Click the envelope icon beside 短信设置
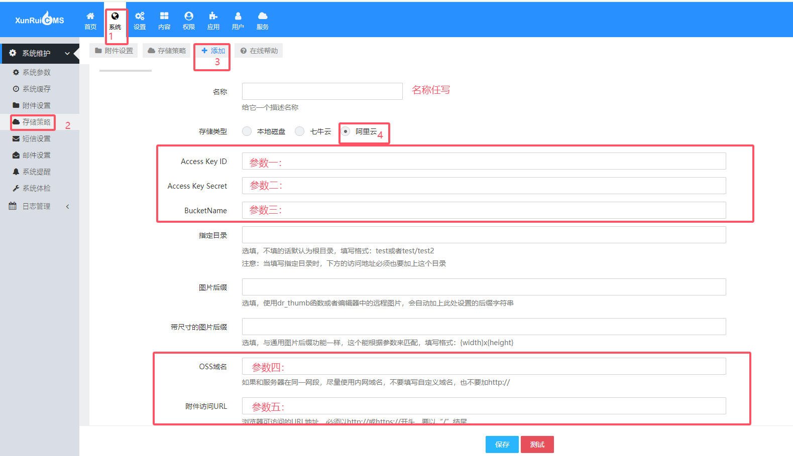Viewport: 793px width, 456px height. pyautogui.click(x=16, y=138)
